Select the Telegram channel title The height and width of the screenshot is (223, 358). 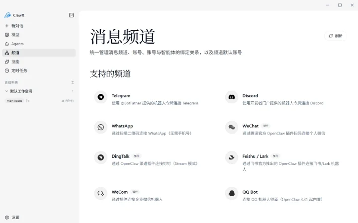click(121, 96)
